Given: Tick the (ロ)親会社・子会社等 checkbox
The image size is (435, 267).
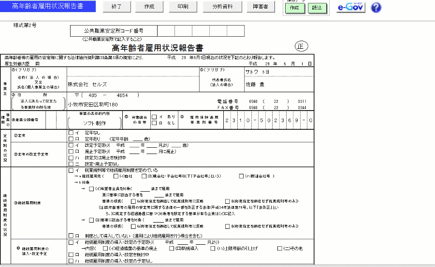Looking at the screenshot, I should (x=144, y=176).
